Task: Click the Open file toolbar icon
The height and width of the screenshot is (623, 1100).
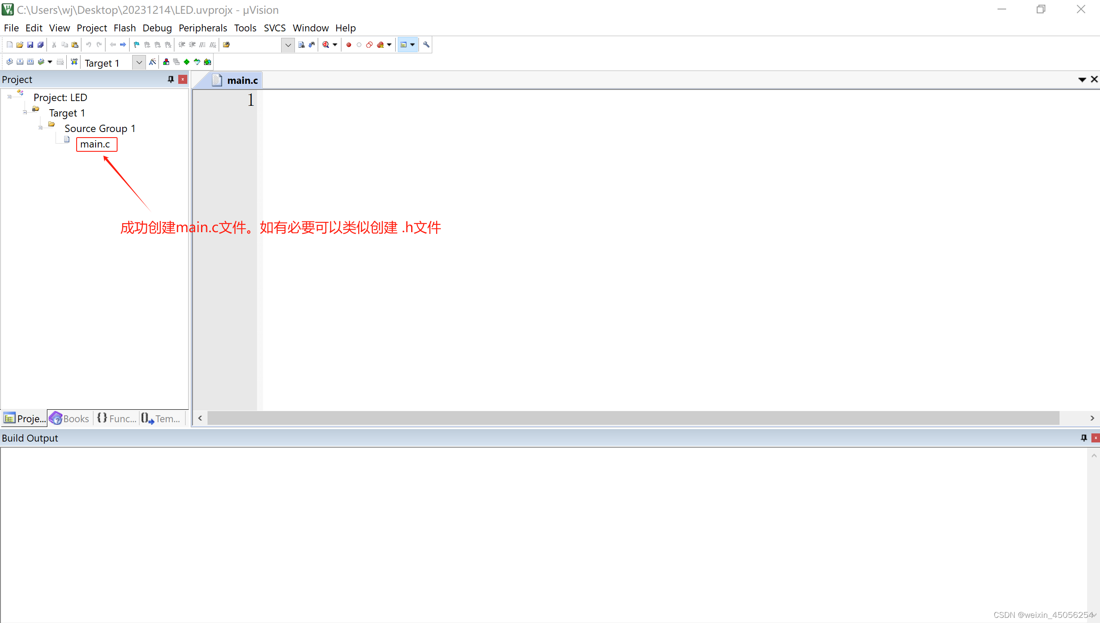Action: [x=20, y=45]
